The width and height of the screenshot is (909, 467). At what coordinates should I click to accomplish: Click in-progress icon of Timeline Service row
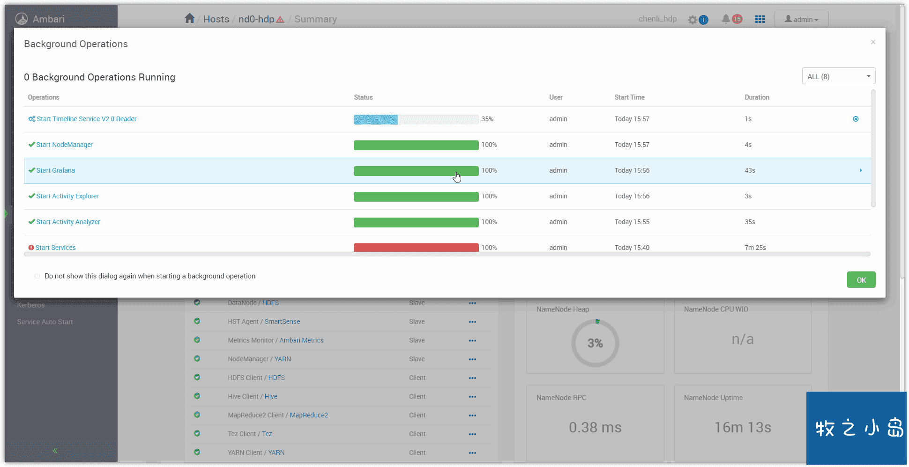click(x=31, y=119)
